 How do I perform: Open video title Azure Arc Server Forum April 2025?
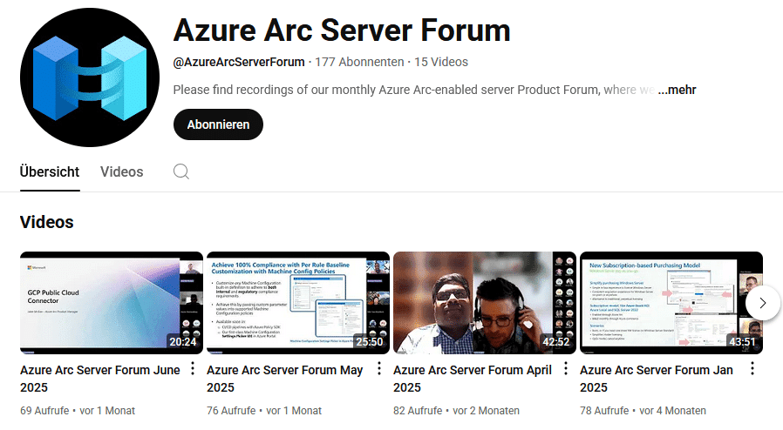coord(473,379)
